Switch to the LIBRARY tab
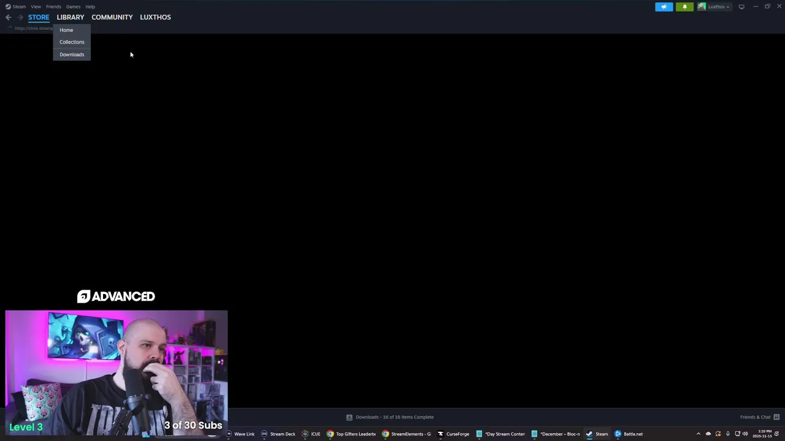Image resolution: width=785 pixels, height=441 pixels. pyautogui.click(x=71, y=17)
